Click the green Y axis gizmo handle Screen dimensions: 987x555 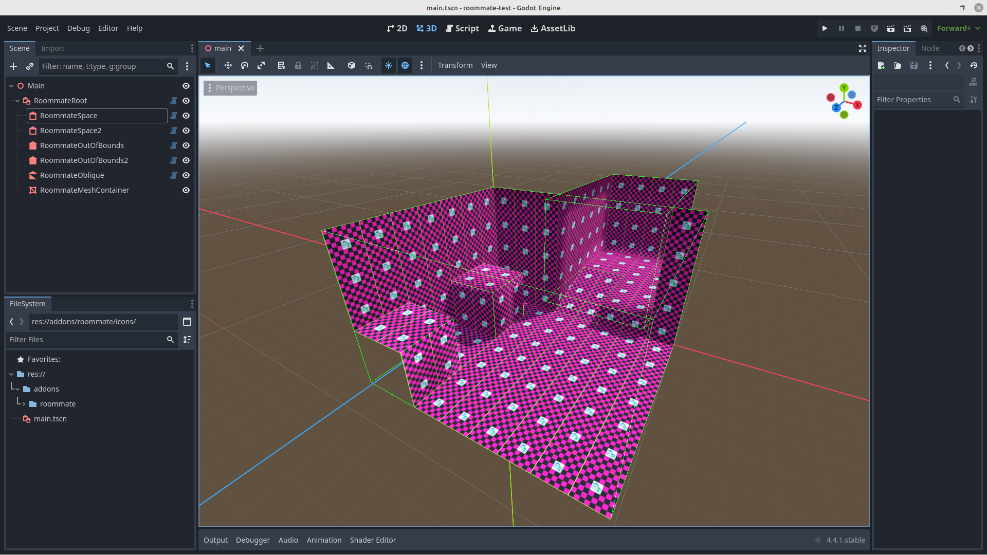[x=844, y=87]
